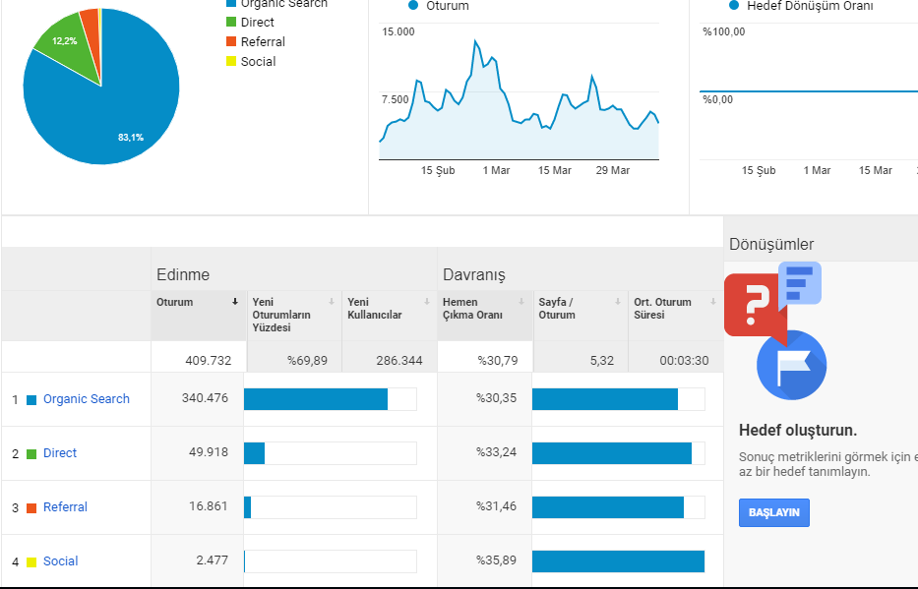Click the BAŞLAYIN button
The image size is (918, 589).
[x=774, y=512]
